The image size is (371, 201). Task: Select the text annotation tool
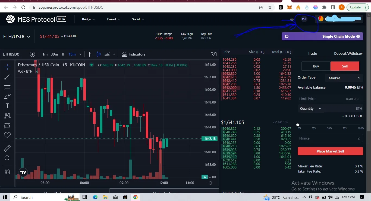pyautogui.click(x=7, y=106)
